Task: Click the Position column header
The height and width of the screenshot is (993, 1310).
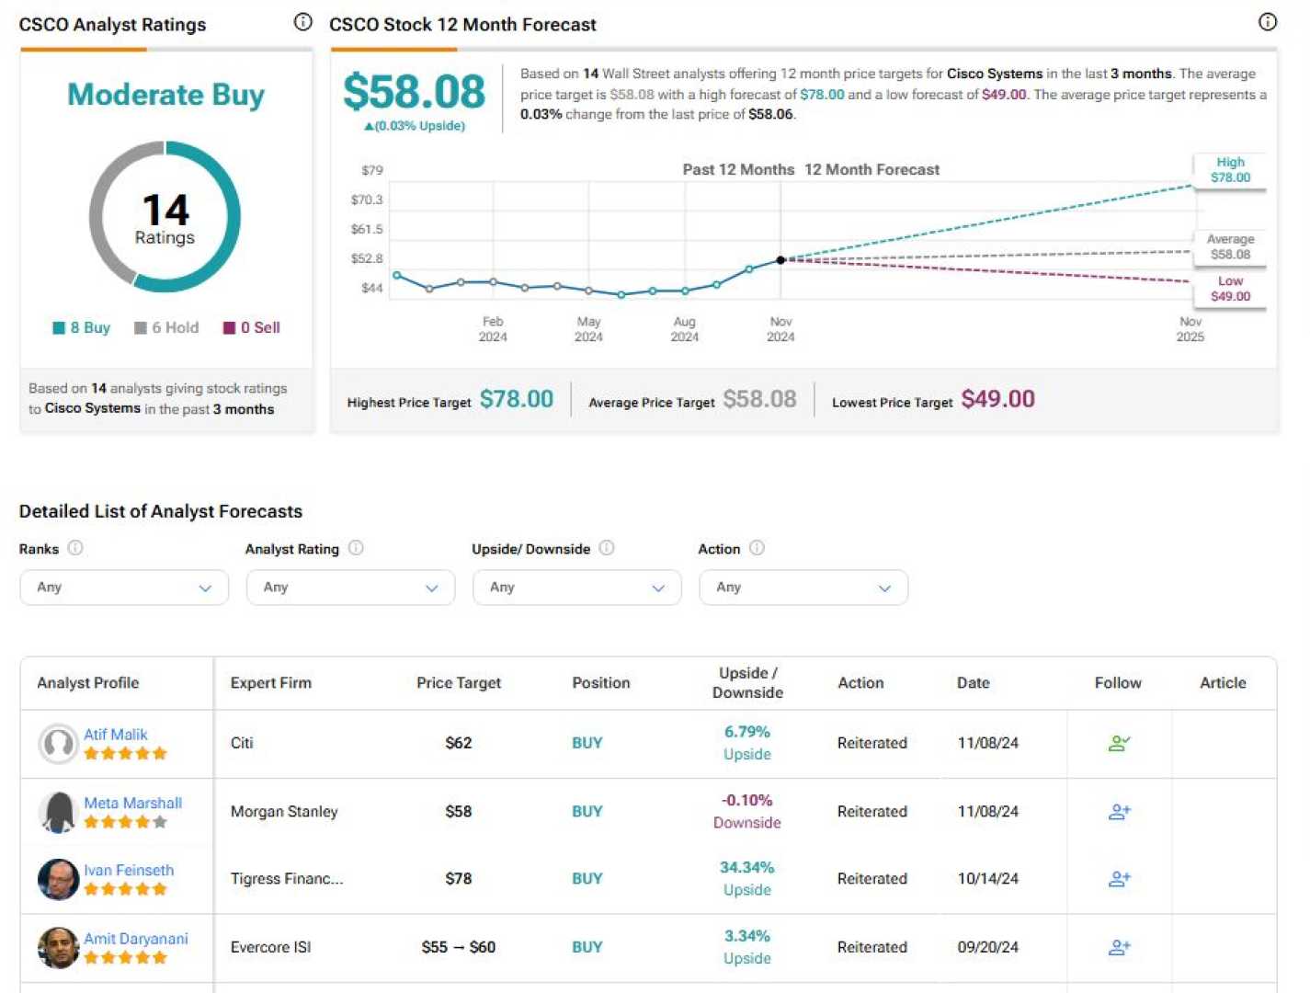Action: [x=601, y=683]
